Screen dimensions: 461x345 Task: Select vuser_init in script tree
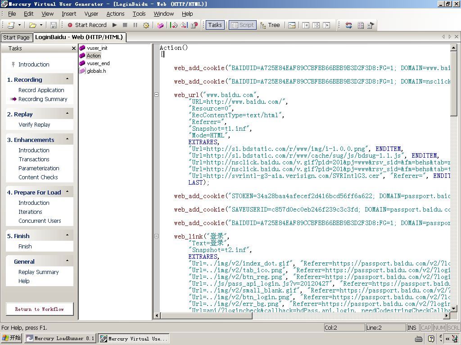[97, 48]
